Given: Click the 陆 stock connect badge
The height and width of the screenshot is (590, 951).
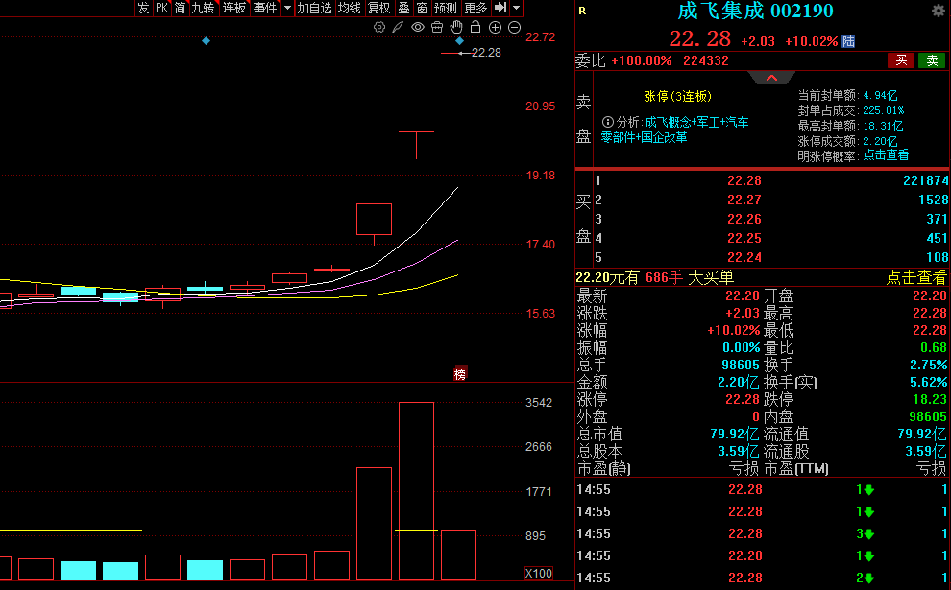Looking at the screenshot, I should pos(848,41).
